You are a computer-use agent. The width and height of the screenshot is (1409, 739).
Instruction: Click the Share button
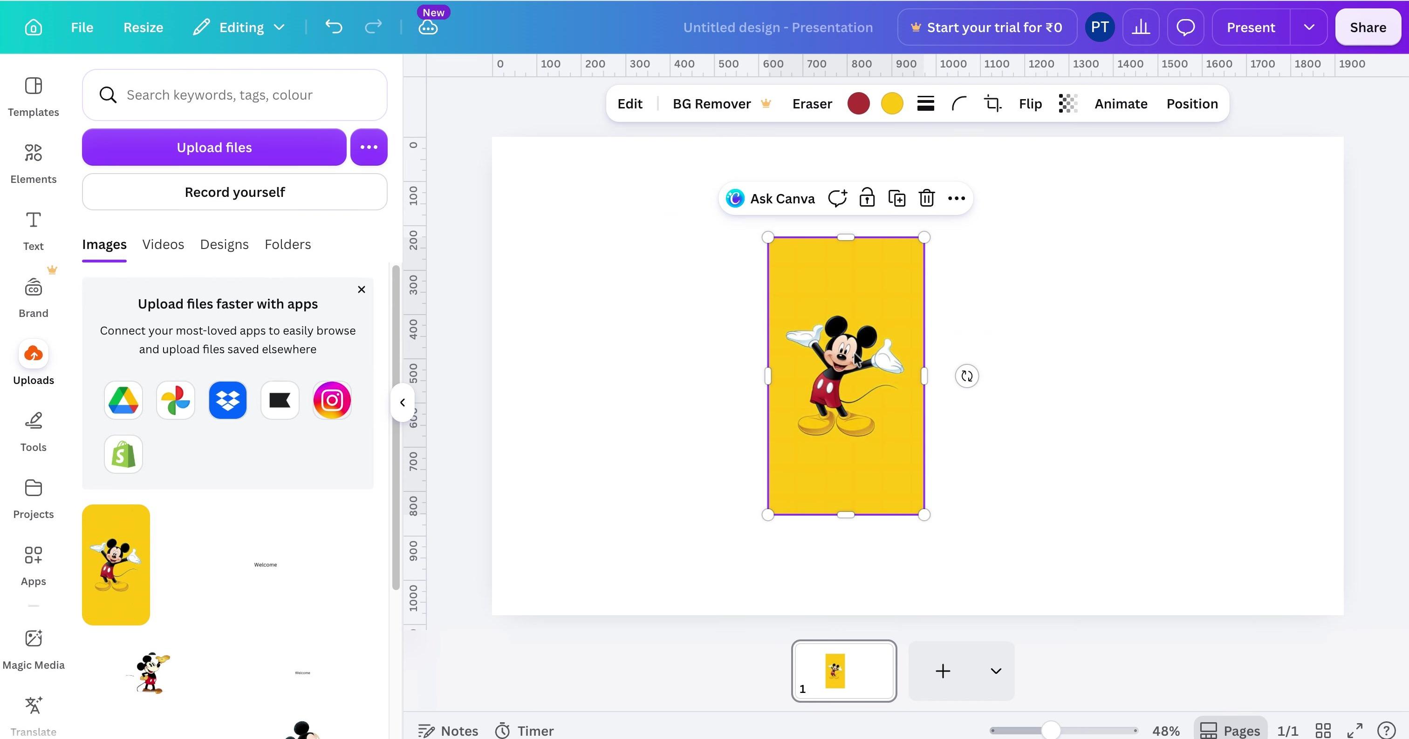point(1368,27)
